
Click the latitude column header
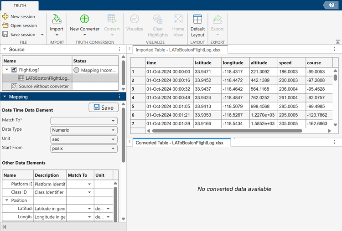207,63
